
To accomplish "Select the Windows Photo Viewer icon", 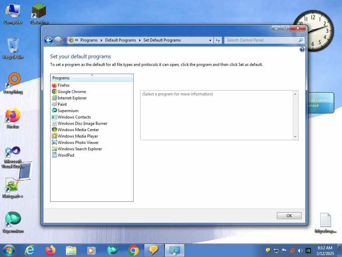I will 54,142.
